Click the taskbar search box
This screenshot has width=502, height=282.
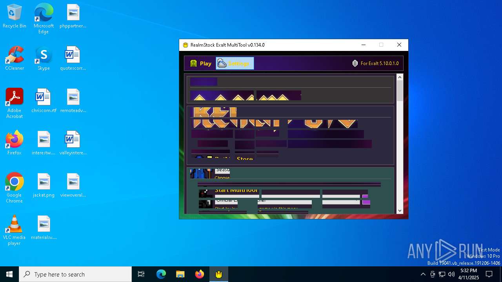tap(75, 274)
